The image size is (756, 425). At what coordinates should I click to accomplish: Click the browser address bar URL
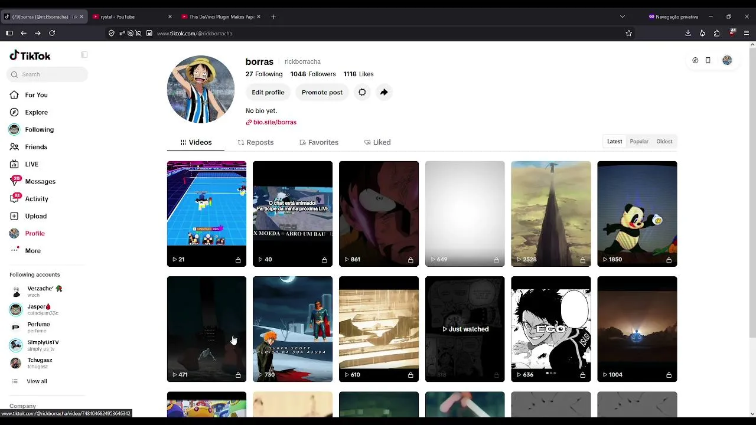point(194,34)
